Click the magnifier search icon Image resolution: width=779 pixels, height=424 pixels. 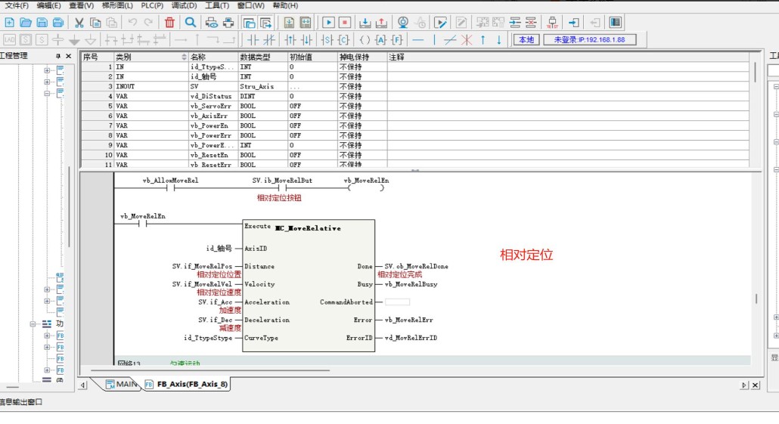coord(191,23)
